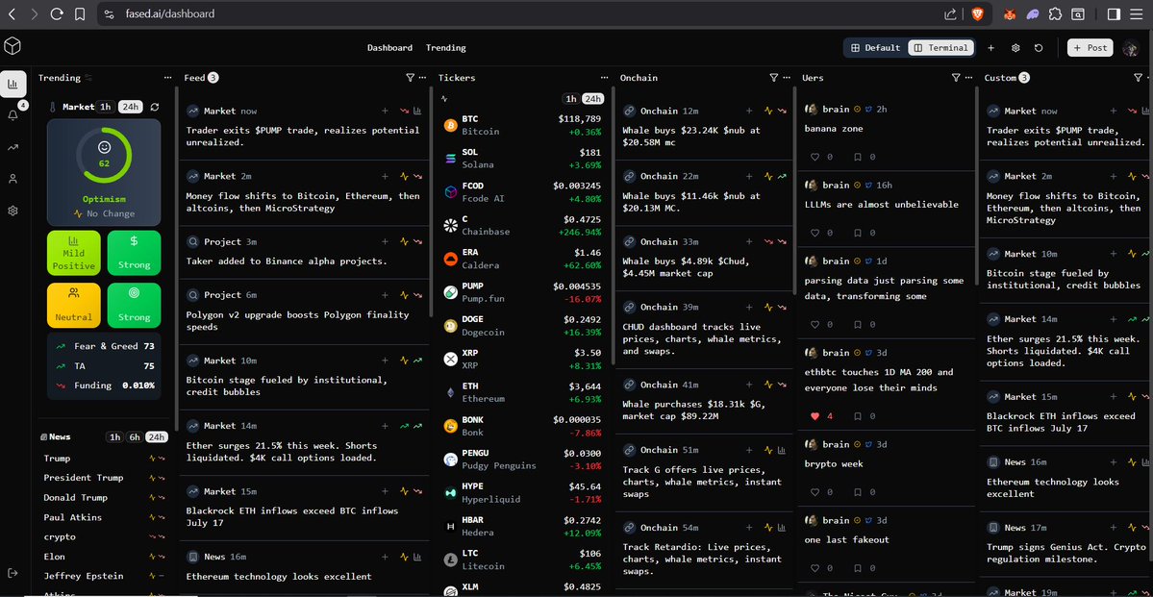Image resolution: width=1153 pixels, height=597 pixels.
Task: Set Market sentiment to 1h
Action: click(106, 108)
